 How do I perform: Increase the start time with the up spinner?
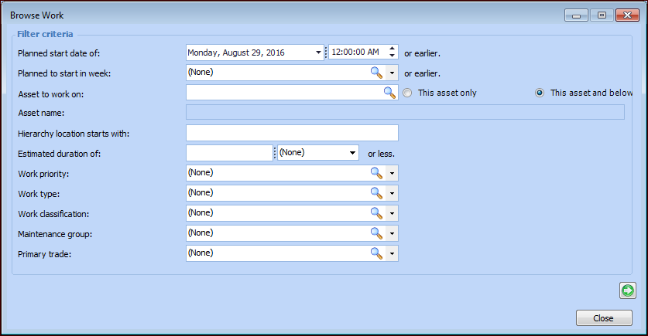(x=392, y=49)
